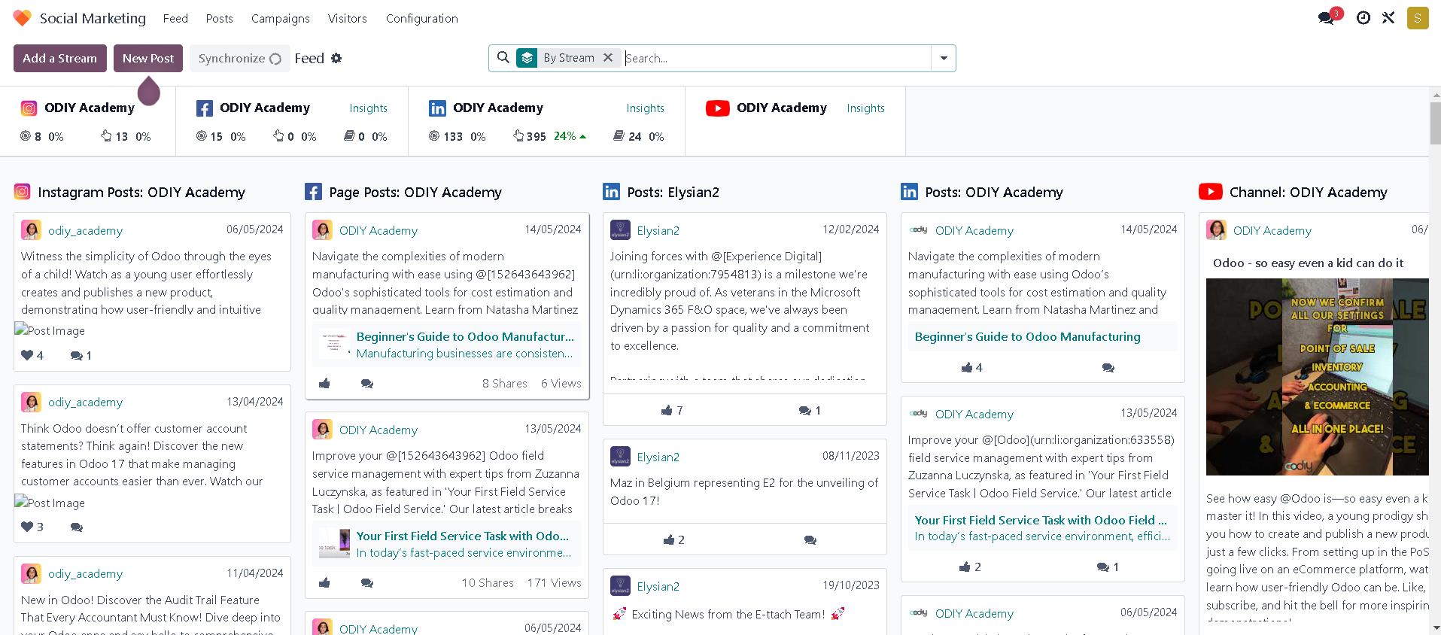Click the Elysian2 author on 12/02/2024 post
This screenshot has width=1441, height=635.
(x=658, y=230)
